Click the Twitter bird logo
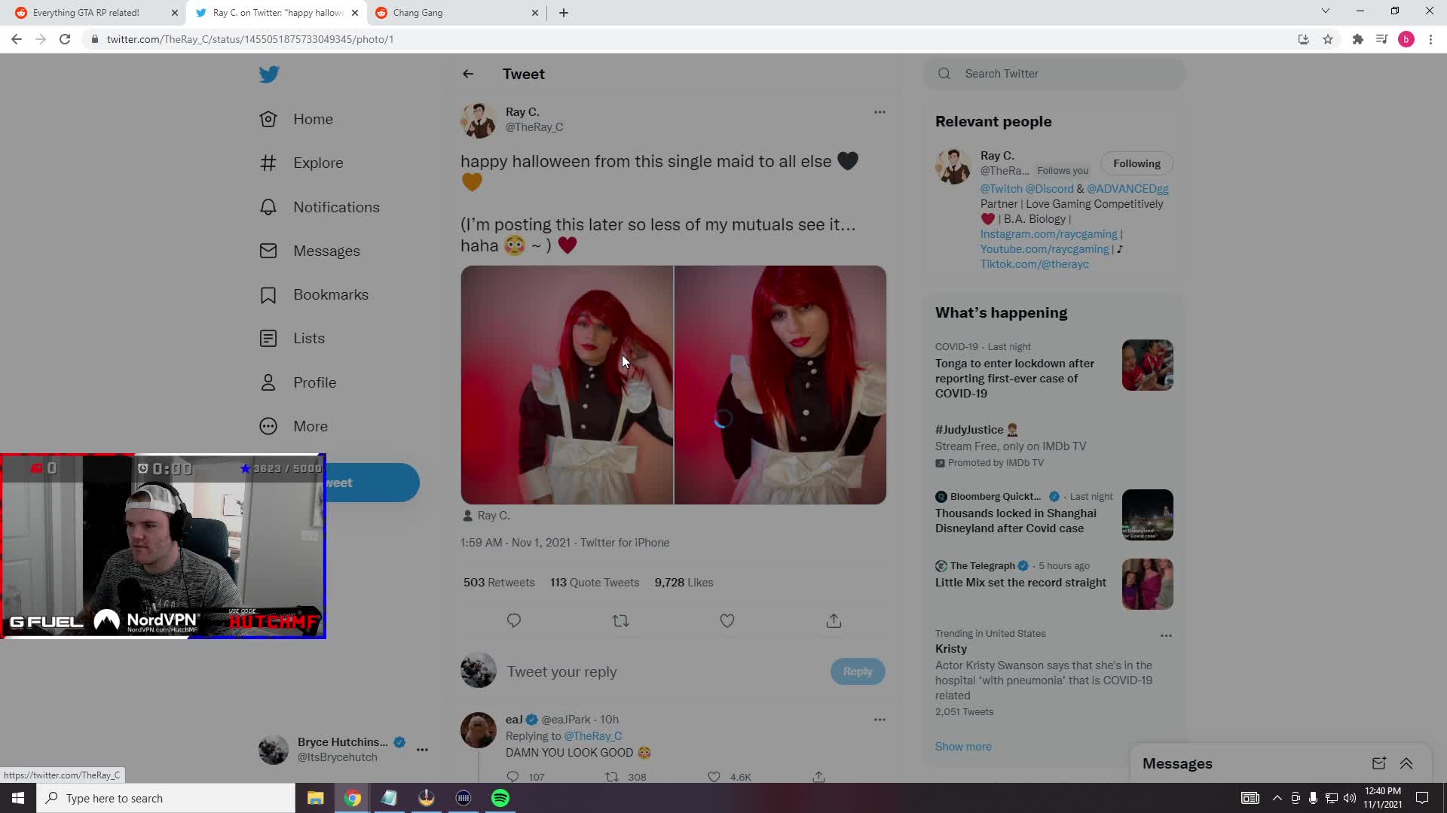The image size is (1447, 813). [x=269, y=74]
